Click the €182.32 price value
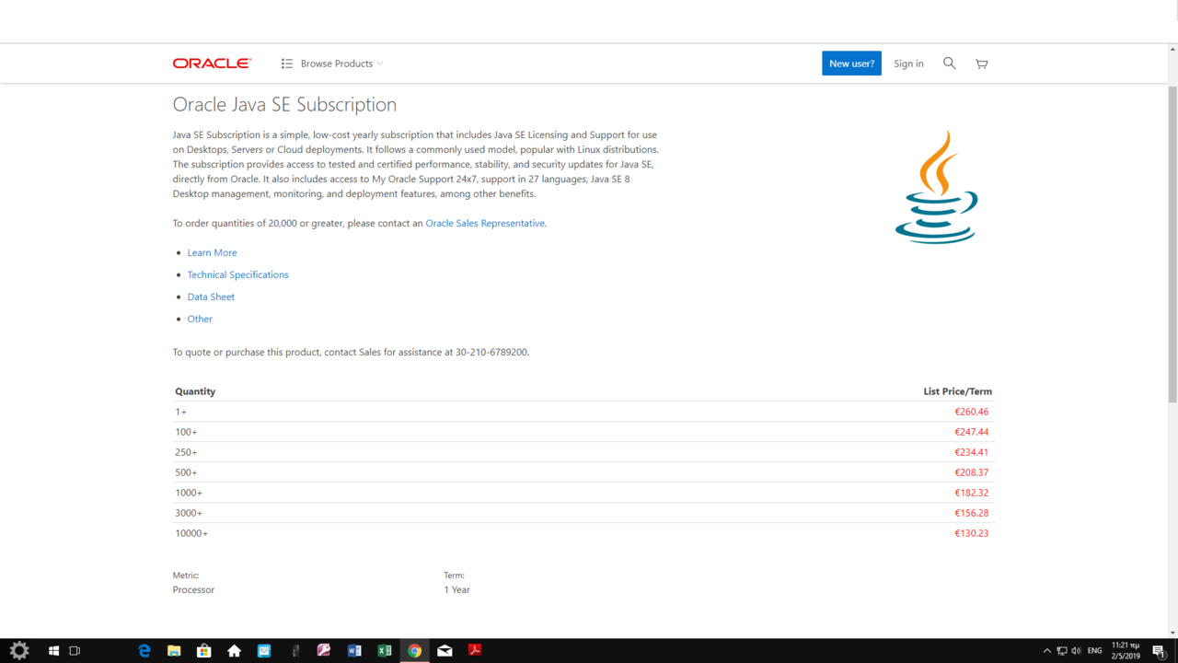 click(x=971, y=493)
